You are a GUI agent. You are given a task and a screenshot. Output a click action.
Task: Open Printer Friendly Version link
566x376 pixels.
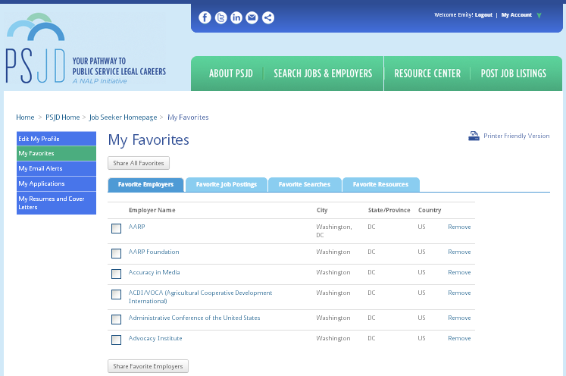pyautogui.click(x=516, y=136)
